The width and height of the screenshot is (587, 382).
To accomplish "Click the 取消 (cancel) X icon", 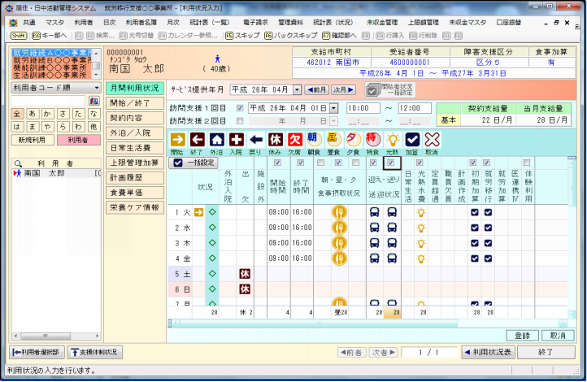I will pos(432,141).
